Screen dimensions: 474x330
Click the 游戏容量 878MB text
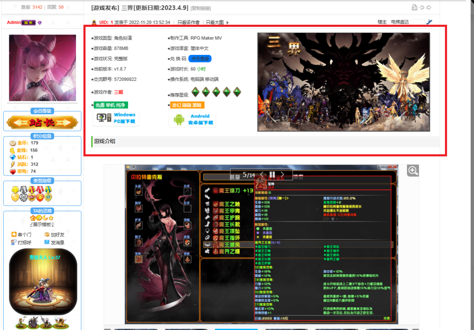coord(110,48)
